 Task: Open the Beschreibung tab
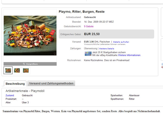point(15,83)
